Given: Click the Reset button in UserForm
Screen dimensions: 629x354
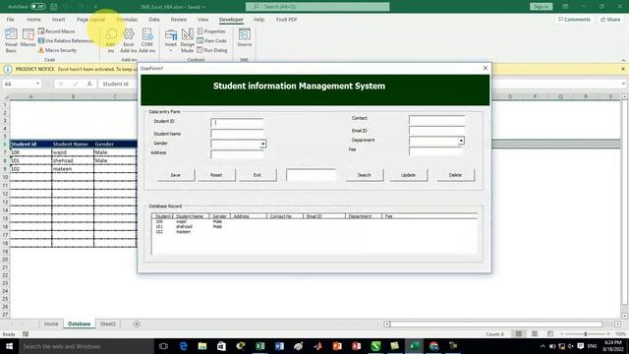Looking at the screenshot, I should [216, 175].
